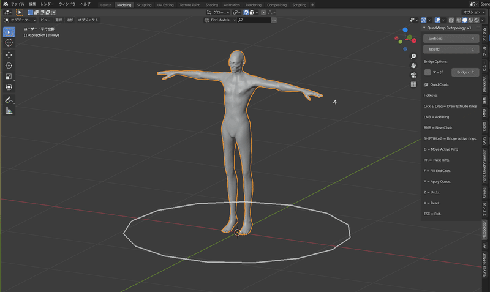Click the blue Z axis gizmo ball

click(405, 29)
